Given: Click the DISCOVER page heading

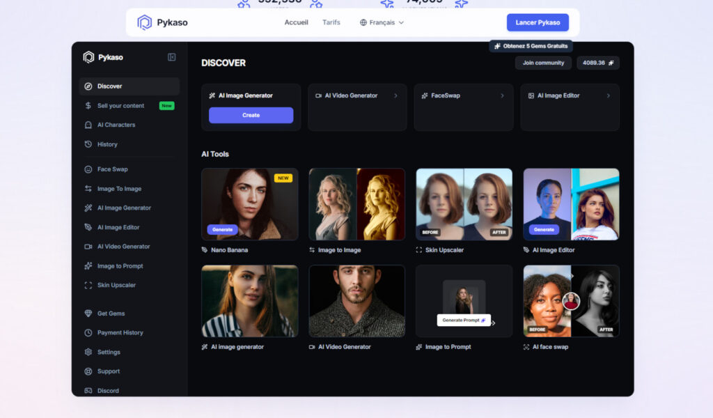Looking at the screenshot, I should 224,63.
